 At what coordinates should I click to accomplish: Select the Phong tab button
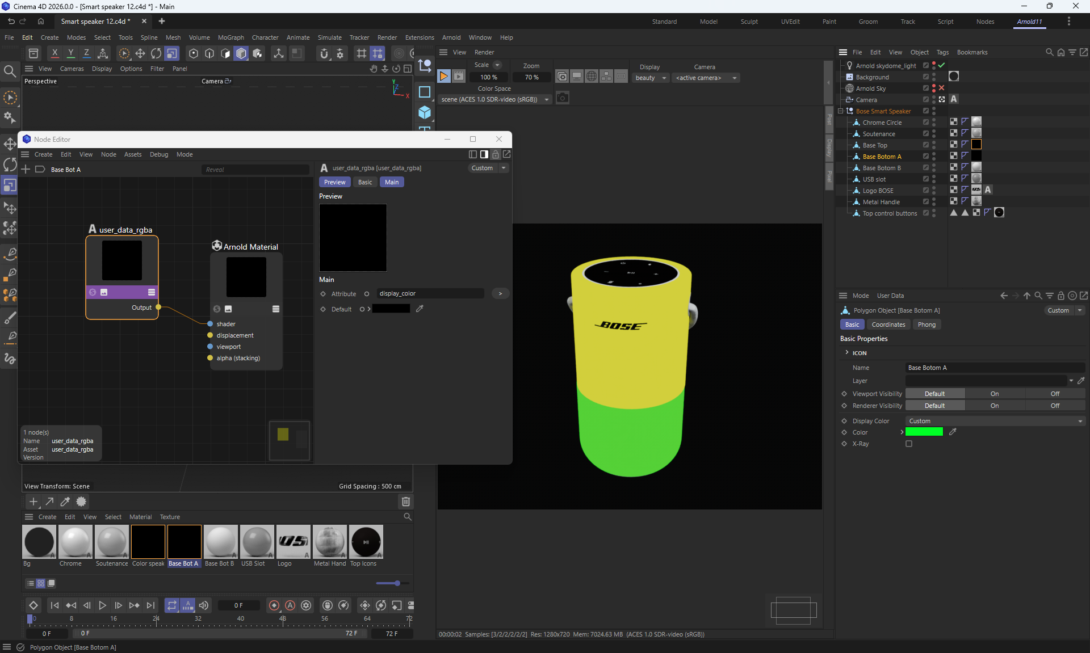point(926,325)
